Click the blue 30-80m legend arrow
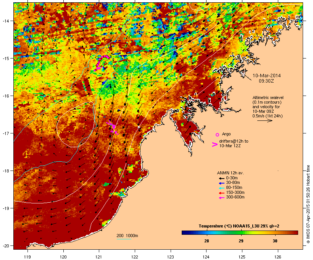The height and width of the screenshot is (260, 313). (x=222, y=183)
